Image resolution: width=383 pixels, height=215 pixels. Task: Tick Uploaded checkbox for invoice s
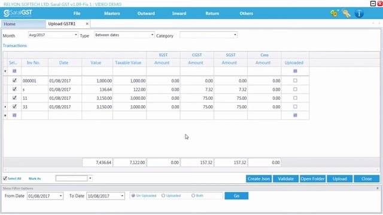coord(295,89)
